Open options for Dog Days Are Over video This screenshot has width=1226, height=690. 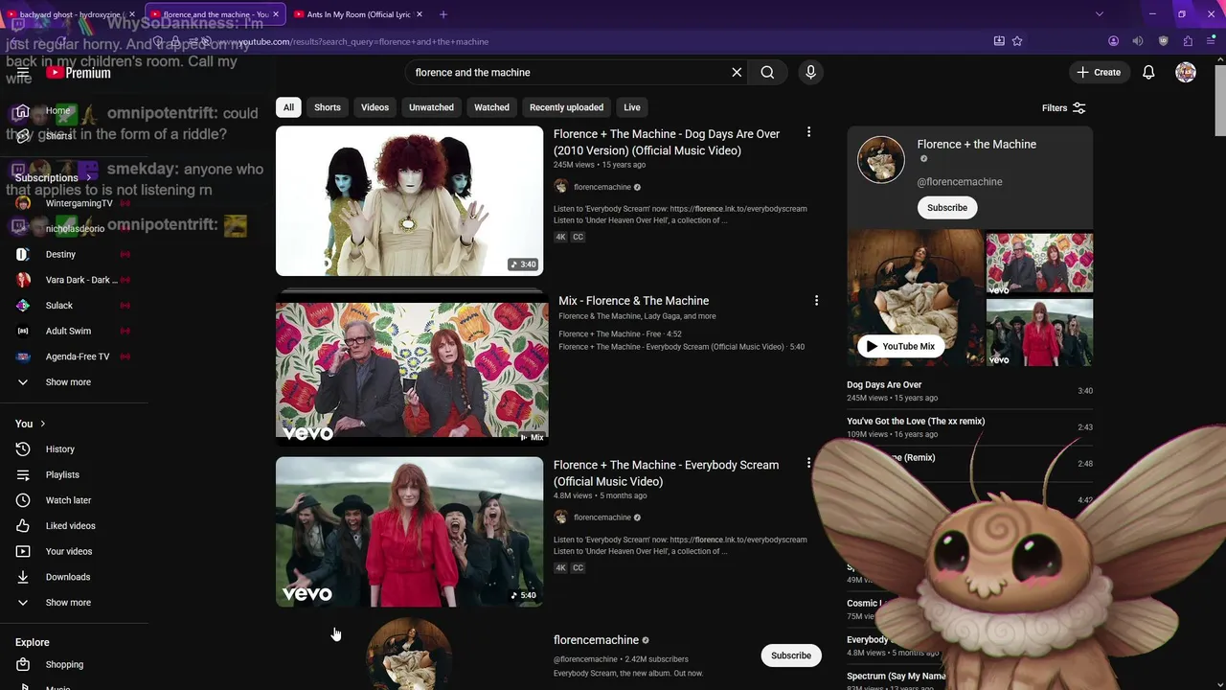(x=808, y=132)
